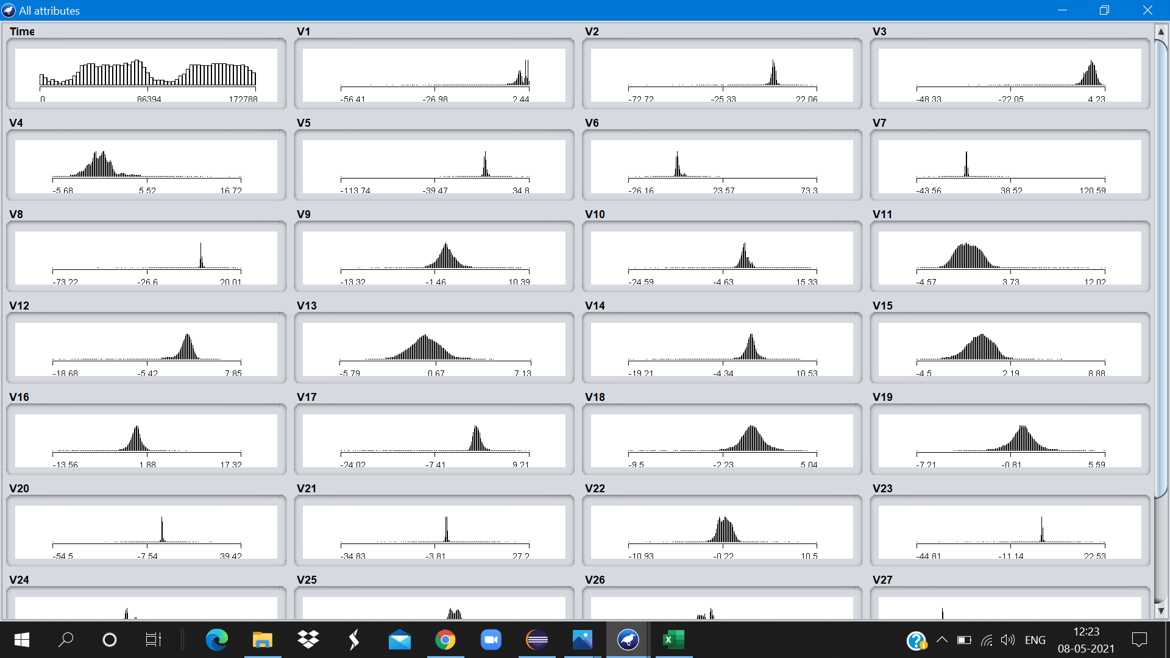1170x658 pixels.
Task: Click scrollbar down arrow
Action: (x=1161, y=610)
